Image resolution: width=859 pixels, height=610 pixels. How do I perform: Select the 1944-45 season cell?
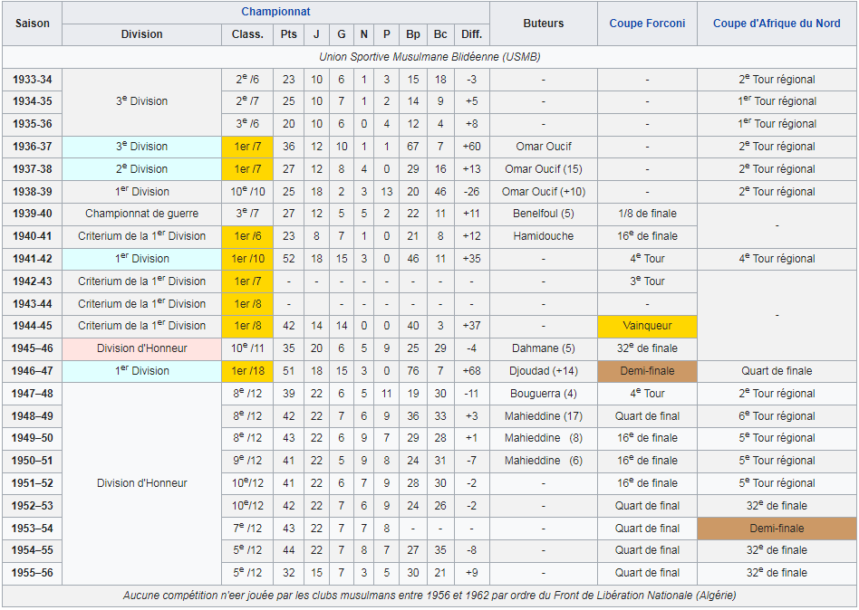pos(33,326)
